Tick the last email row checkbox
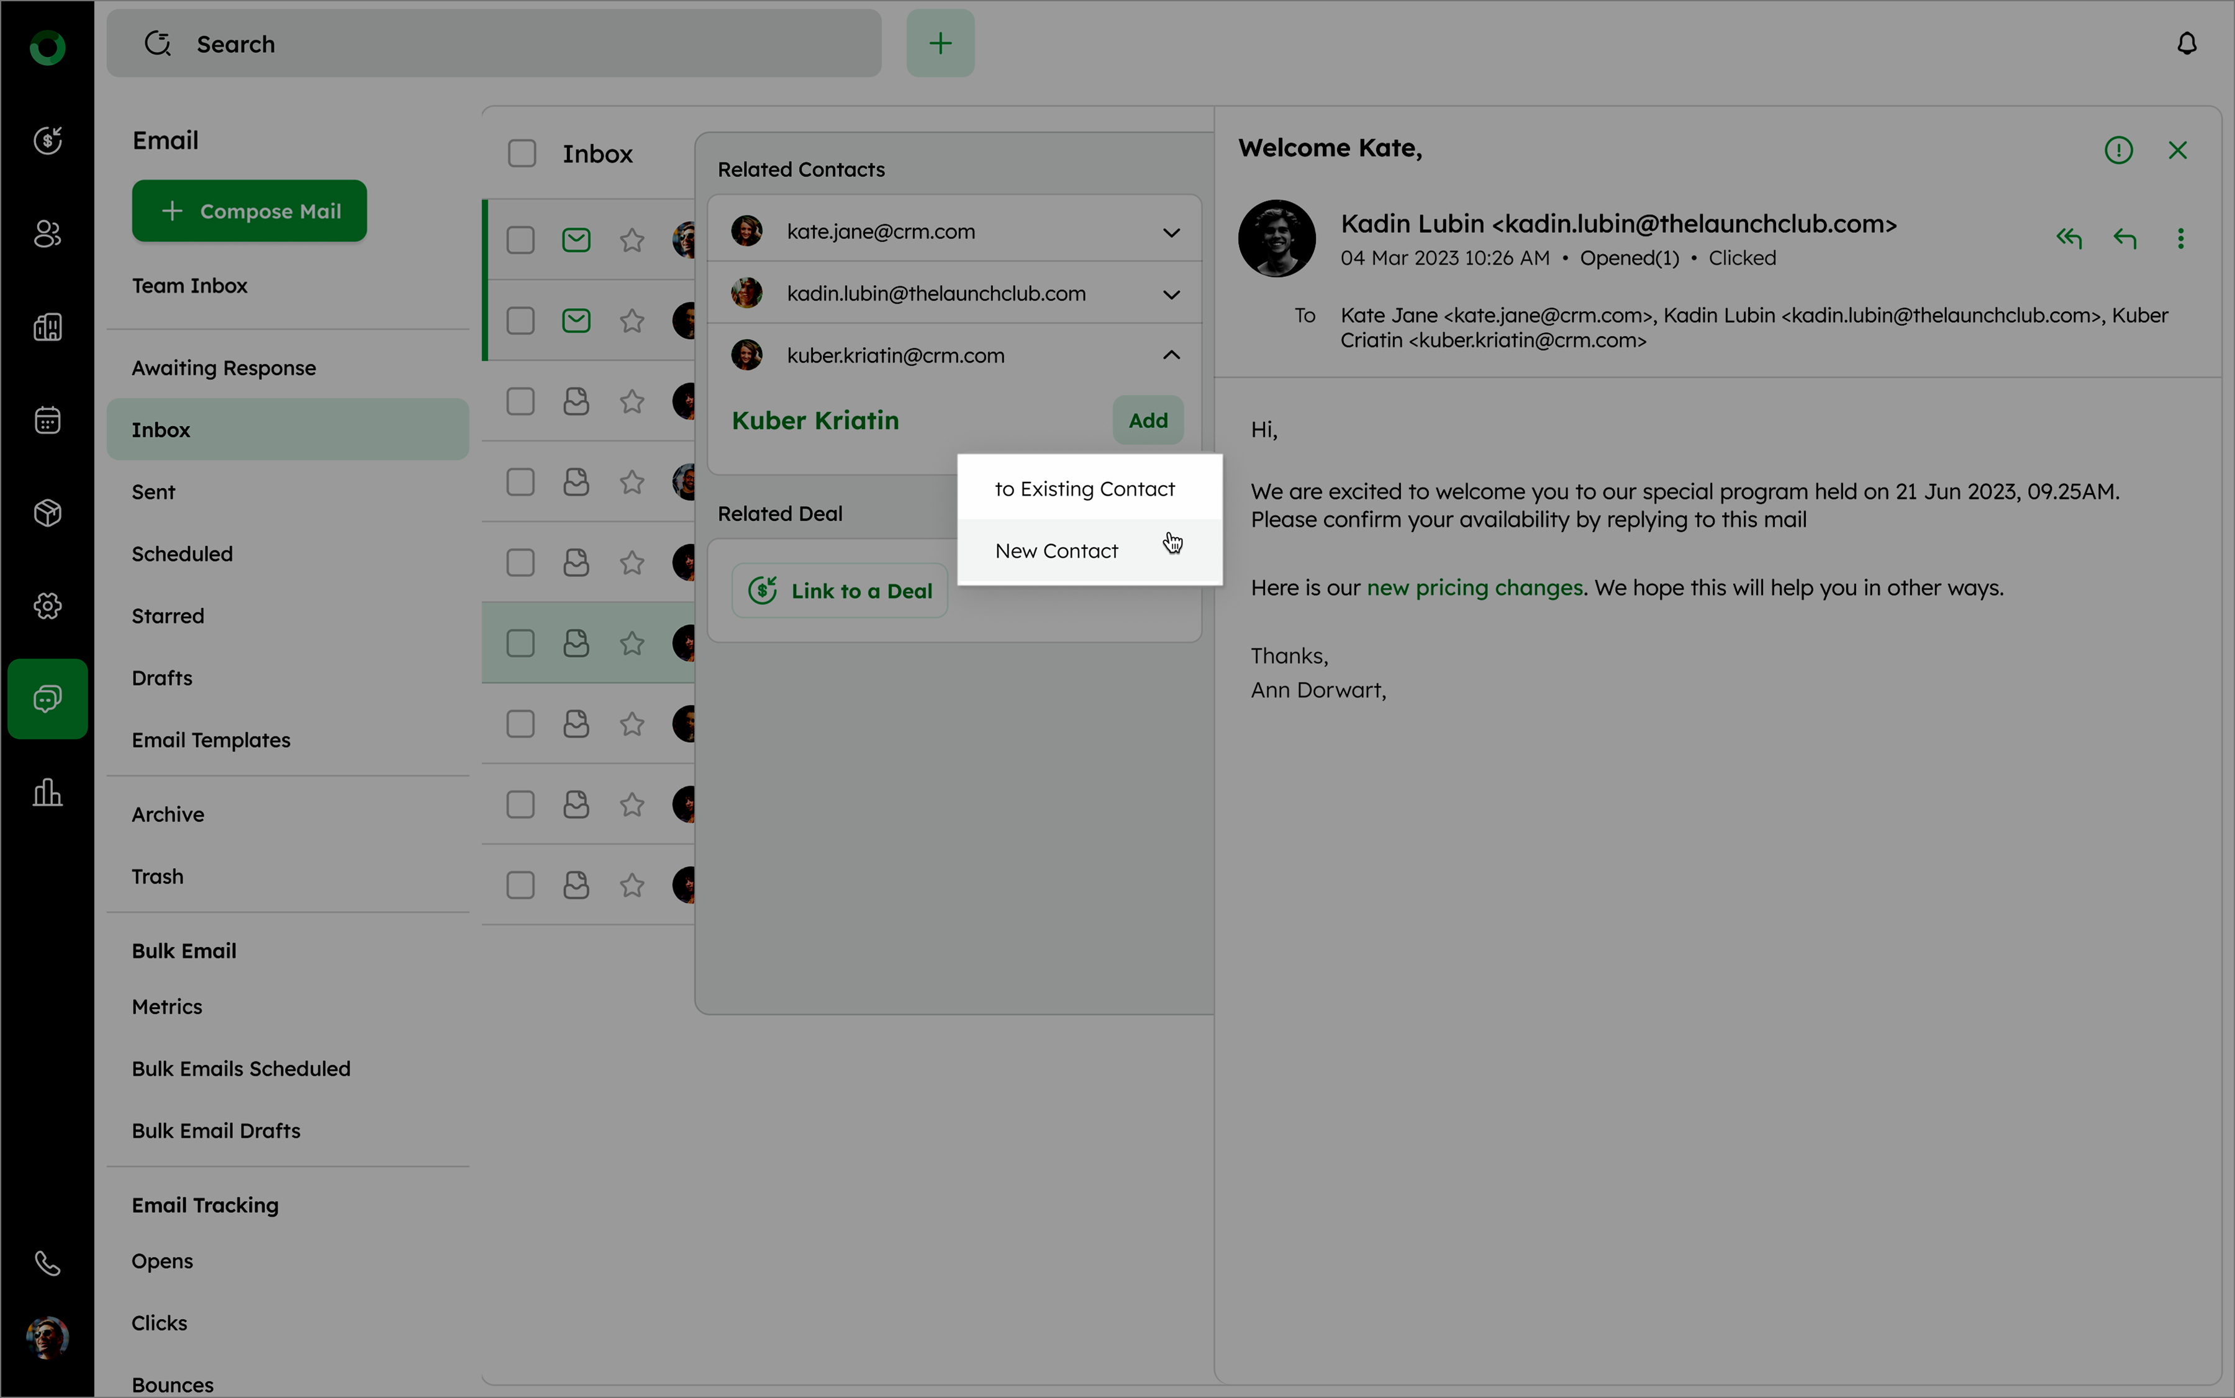This screenshot has width=2235, height=1398. pyautogui.click(x=520, y=885)
